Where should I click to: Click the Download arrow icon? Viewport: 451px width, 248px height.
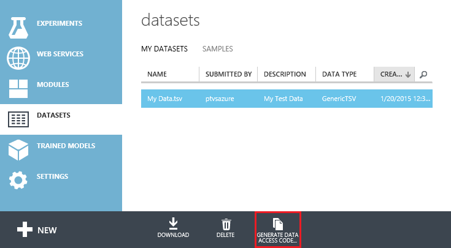point(173,224)
